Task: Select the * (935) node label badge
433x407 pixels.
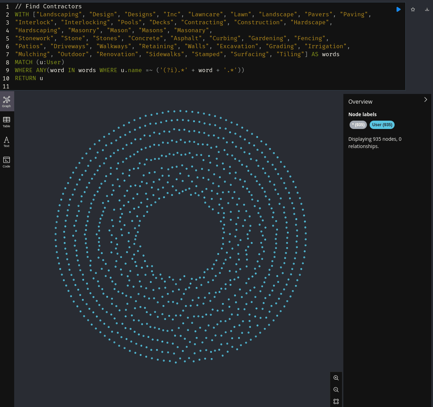Action: [358, 125]
